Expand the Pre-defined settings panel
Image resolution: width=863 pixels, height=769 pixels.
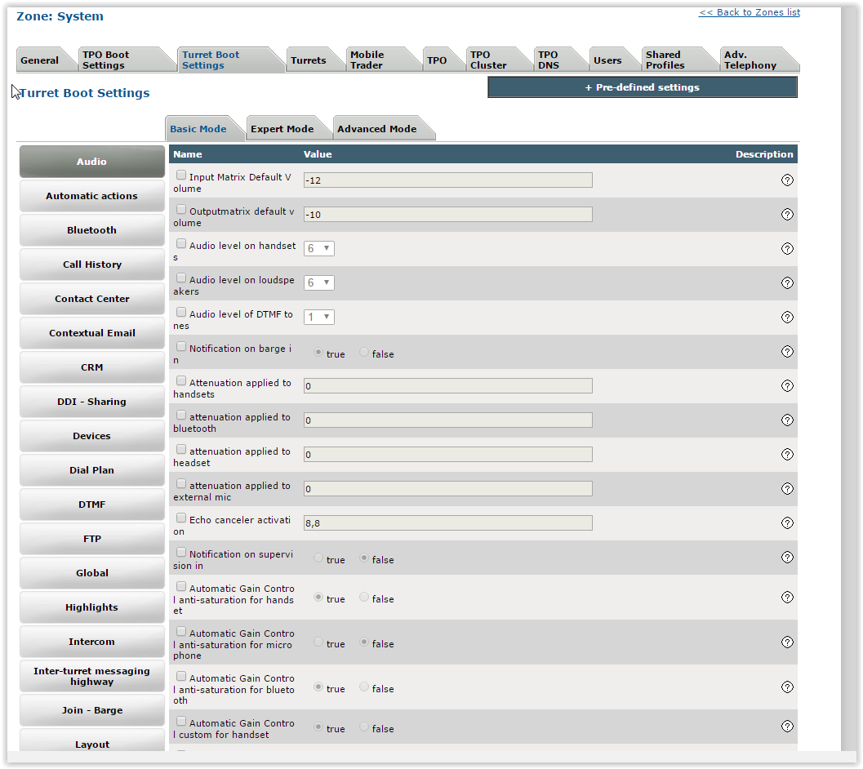(642, 87)
